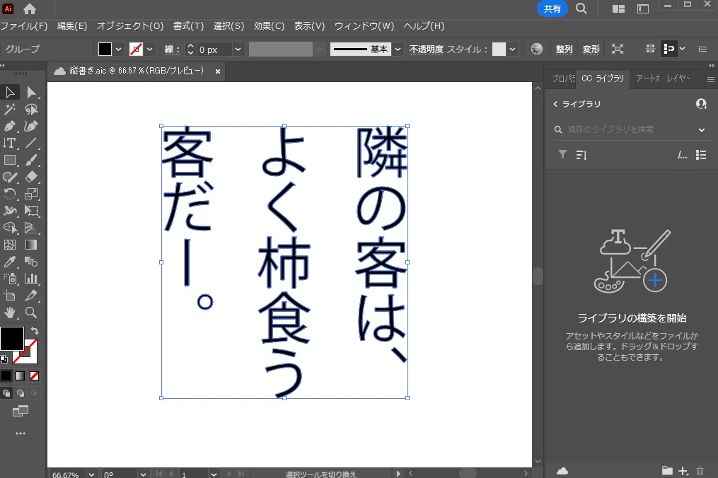Reset default fill and stroke
Image resolution: width=718 pixels, height=478 pixels.
point(4,359)
